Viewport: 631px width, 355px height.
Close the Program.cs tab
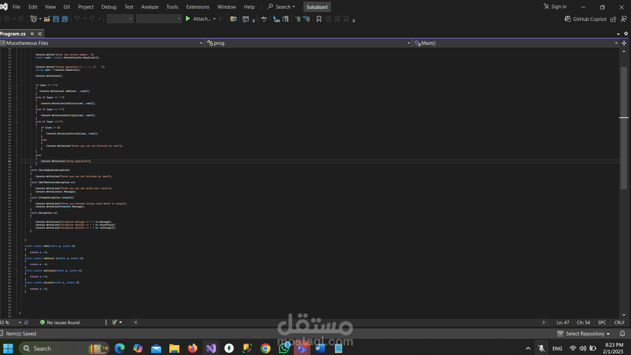point(40,34)
